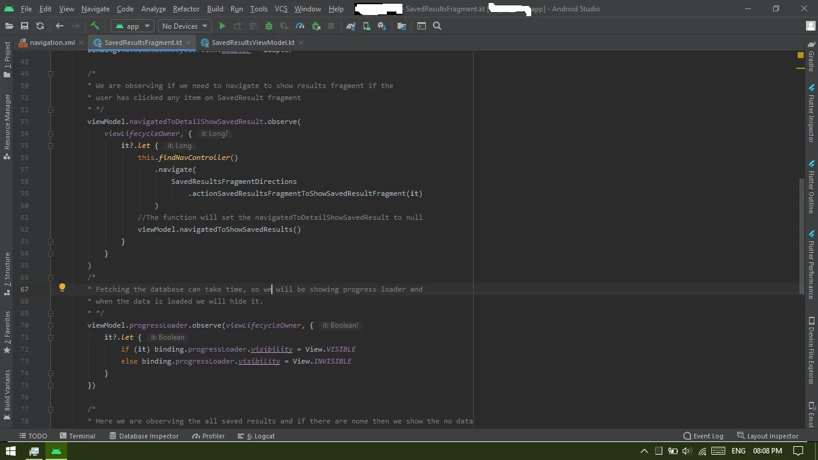Screen dimensions: 818x460
Task: Open the Layout Inspector button
Action: 768,436
